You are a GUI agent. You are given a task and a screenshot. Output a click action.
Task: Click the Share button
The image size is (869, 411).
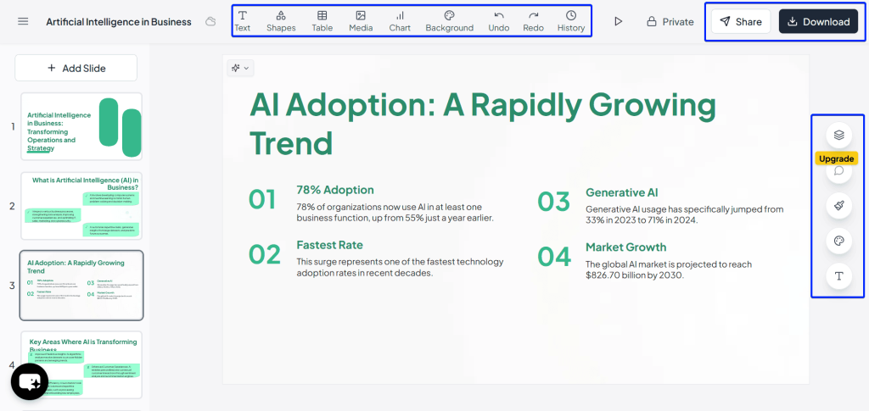coord(740,21)
